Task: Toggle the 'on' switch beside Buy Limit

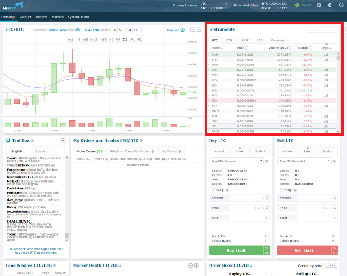Action: 267,250
